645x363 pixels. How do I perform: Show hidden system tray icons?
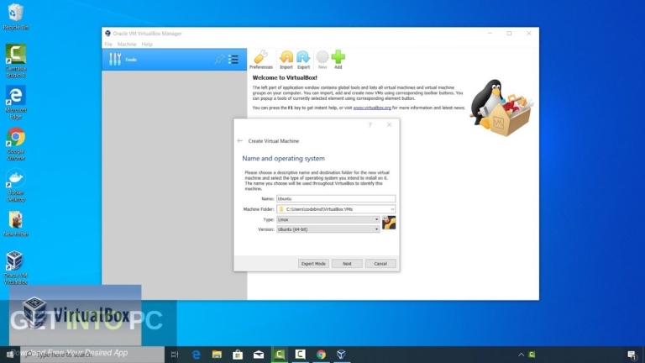(521, 355)
